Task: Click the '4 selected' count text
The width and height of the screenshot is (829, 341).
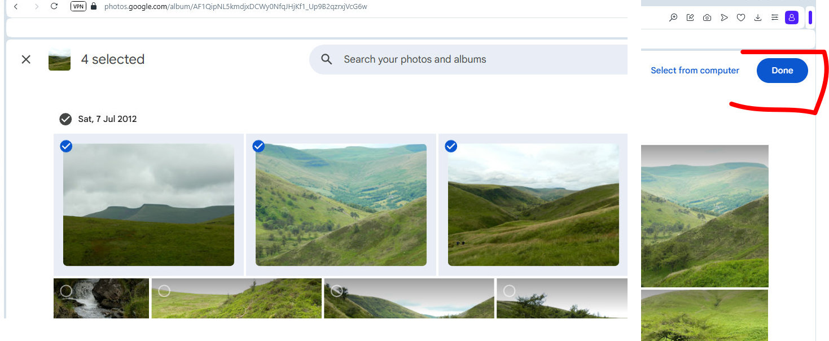Action: 113,59
